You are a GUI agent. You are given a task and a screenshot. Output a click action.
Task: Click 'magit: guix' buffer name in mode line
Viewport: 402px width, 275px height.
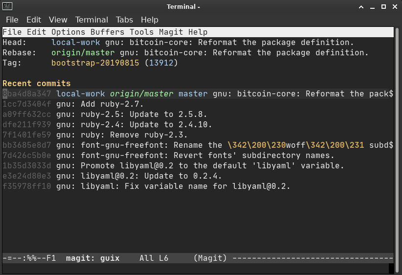pos(92,258)
